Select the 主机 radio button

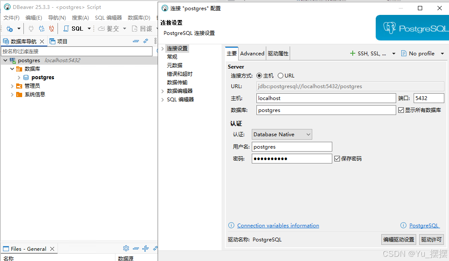[259, 76]
